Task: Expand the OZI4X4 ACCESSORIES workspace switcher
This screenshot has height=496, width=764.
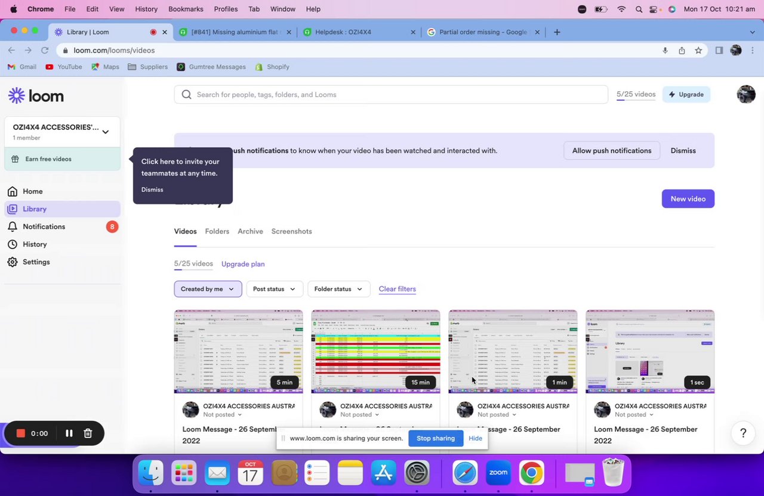Action: (62, 132)
